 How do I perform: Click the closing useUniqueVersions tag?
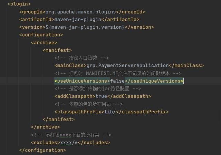[154, 81]
